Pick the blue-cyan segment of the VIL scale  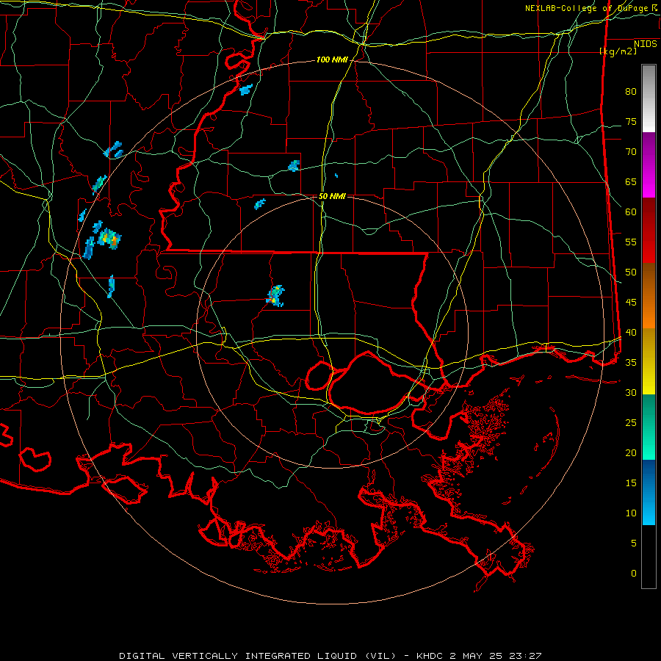coord(649,492)
